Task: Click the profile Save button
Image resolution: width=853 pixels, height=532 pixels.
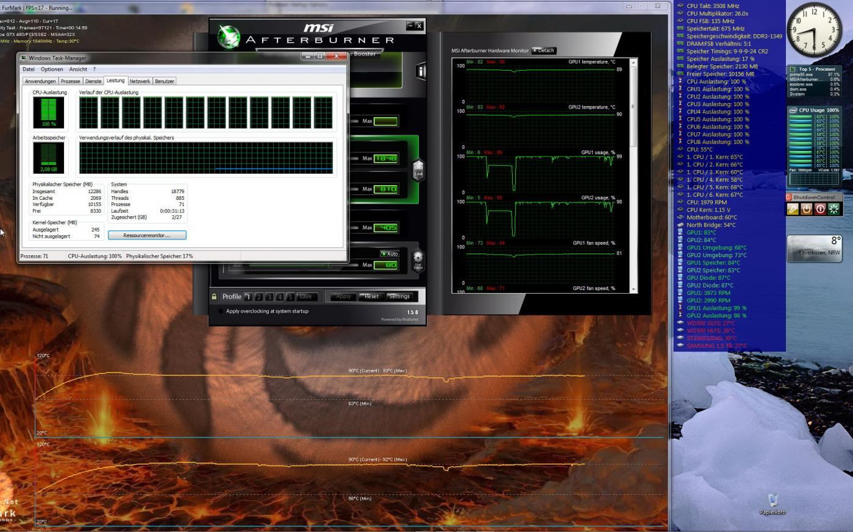Action: tap(306, 297)
